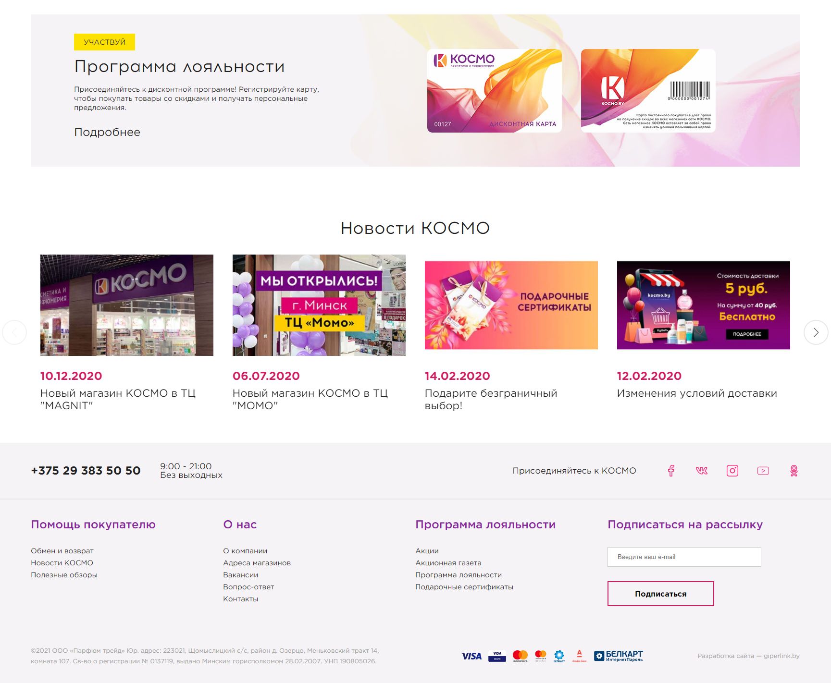Click the О нас footer heading
The image size is (831, 683).
240,524
